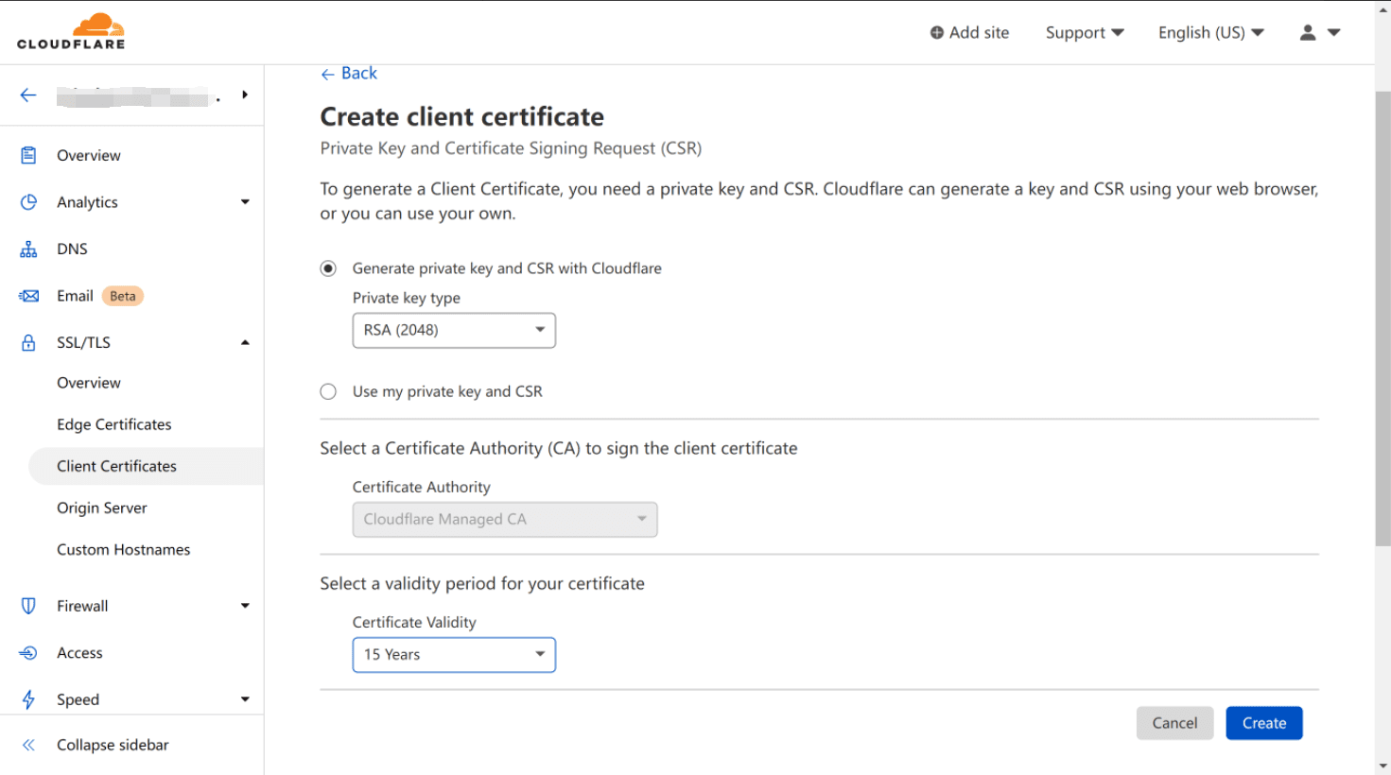The image size is (1391, 775).
Task: Click the Email envelope icon
Action: (28, 296)
